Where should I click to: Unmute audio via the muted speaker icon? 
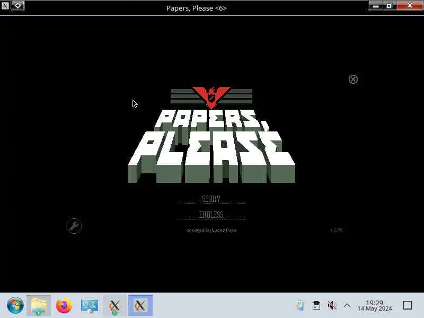pyautogui.click(x=332, y=306)
